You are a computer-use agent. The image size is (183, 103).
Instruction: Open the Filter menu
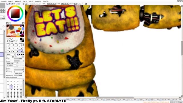pos(25,1)
